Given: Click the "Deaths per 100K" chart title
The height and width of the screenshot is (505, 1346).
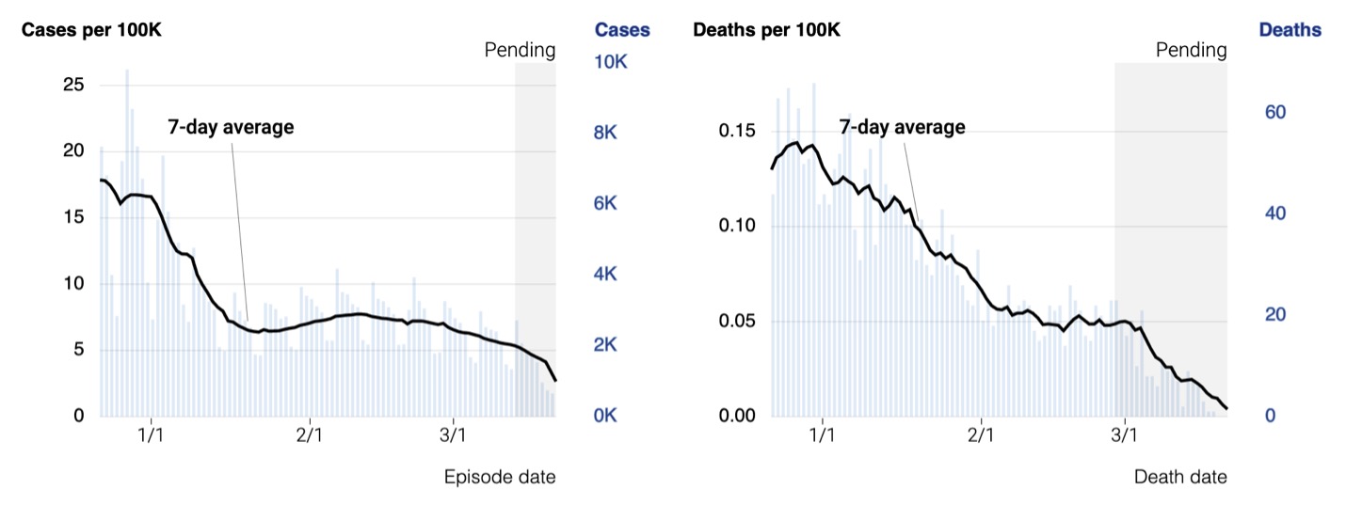Looking at the screenshot, I should pyautogui.click(x=766, y=30).
